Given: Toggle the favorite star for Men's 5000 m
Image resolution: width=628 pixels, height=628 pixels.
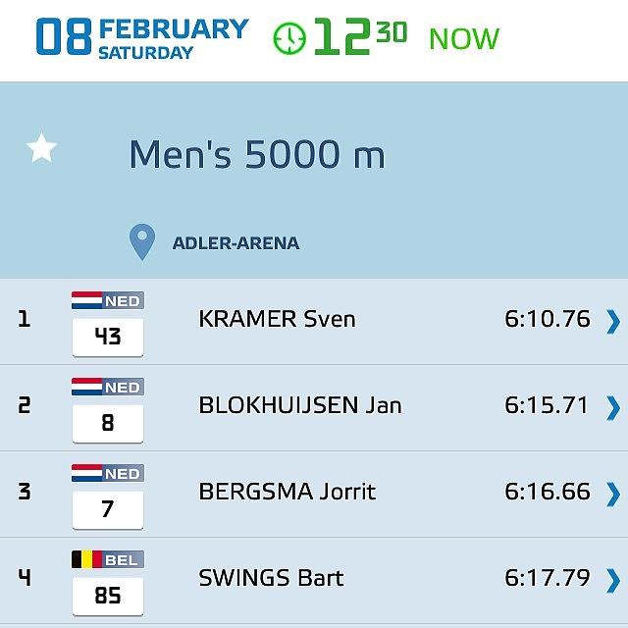Looking at the screenshot, I should pos(41,149).
